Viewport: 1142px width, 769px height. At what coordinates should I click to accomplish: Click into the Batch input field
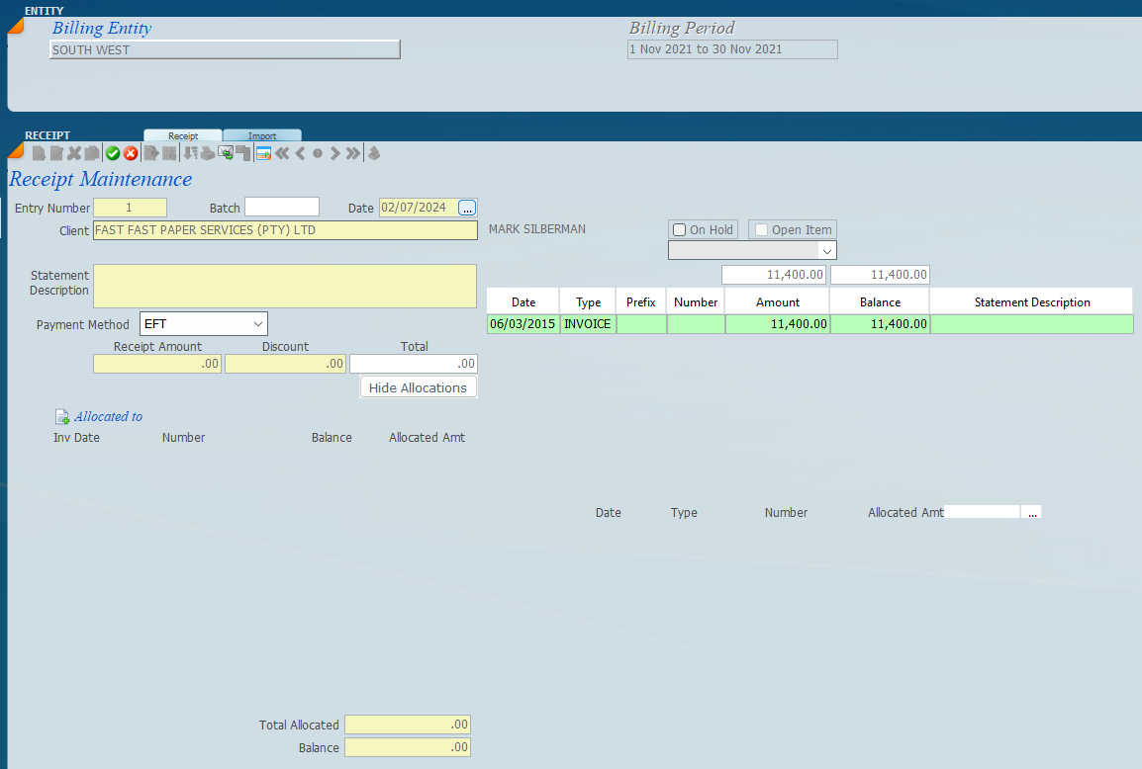(x=282, y=208)
